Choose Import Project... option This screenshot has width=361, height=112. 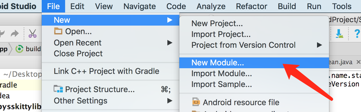pyautogui.click(x=221, y=34)
